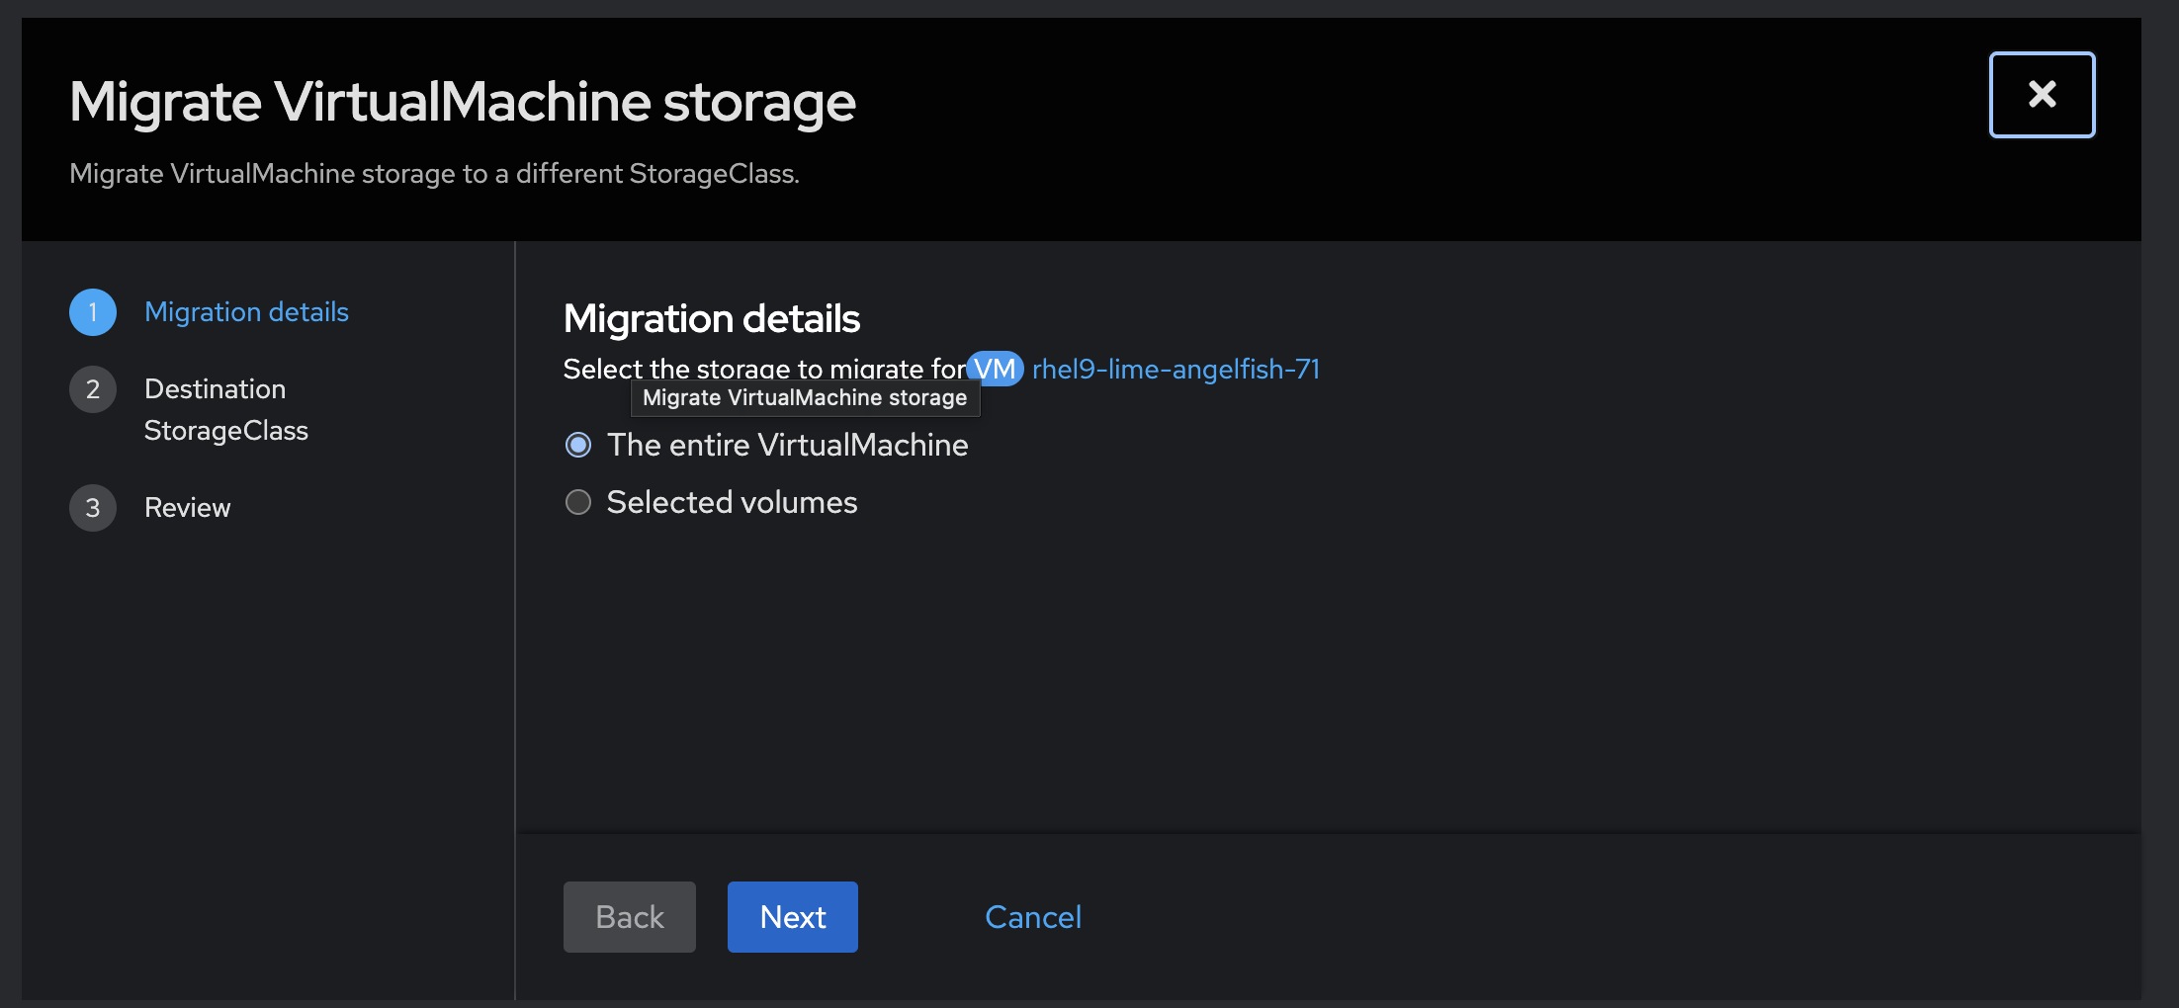Close the Migrate VirtualMachine storage dialog
2179x1008 pixels.
tap(2042, 95)
